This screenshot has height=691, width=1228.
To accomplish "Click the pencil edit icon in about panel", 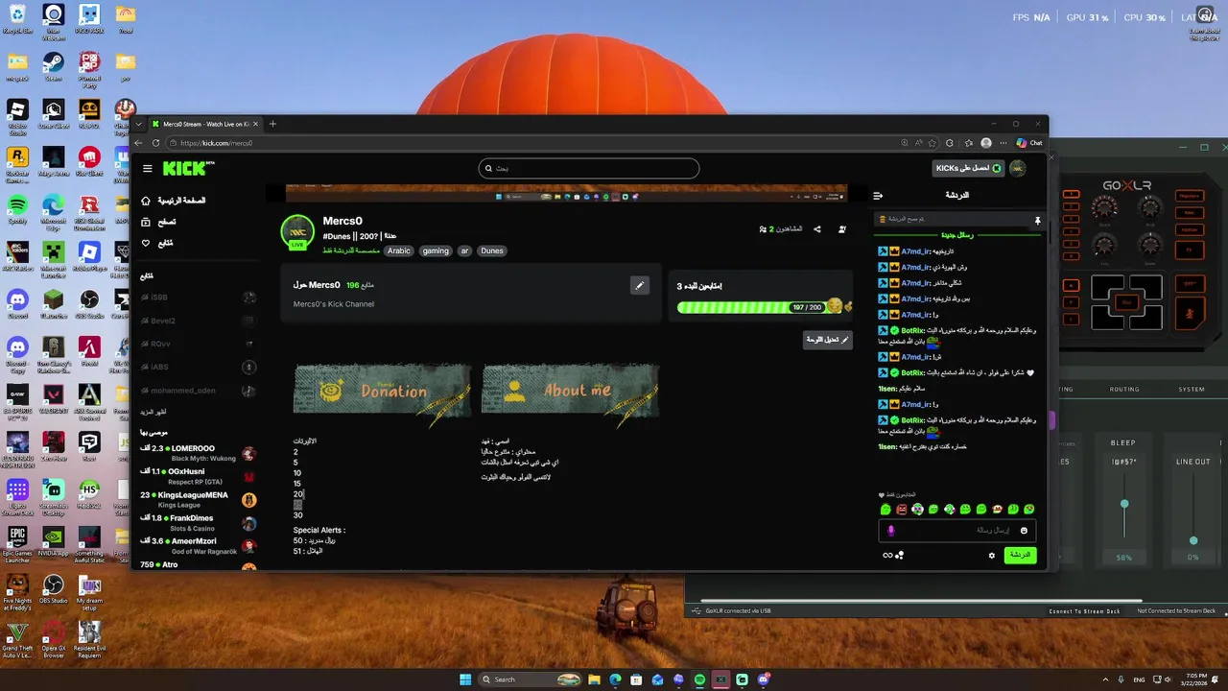I will tap(639, 285).
